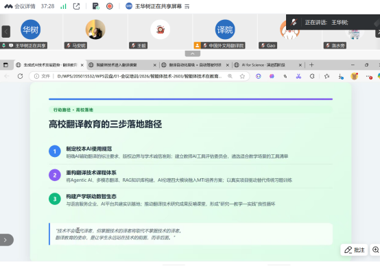Show previous participants with left arrow
380x266 pixels.
[x=6, y=32]
